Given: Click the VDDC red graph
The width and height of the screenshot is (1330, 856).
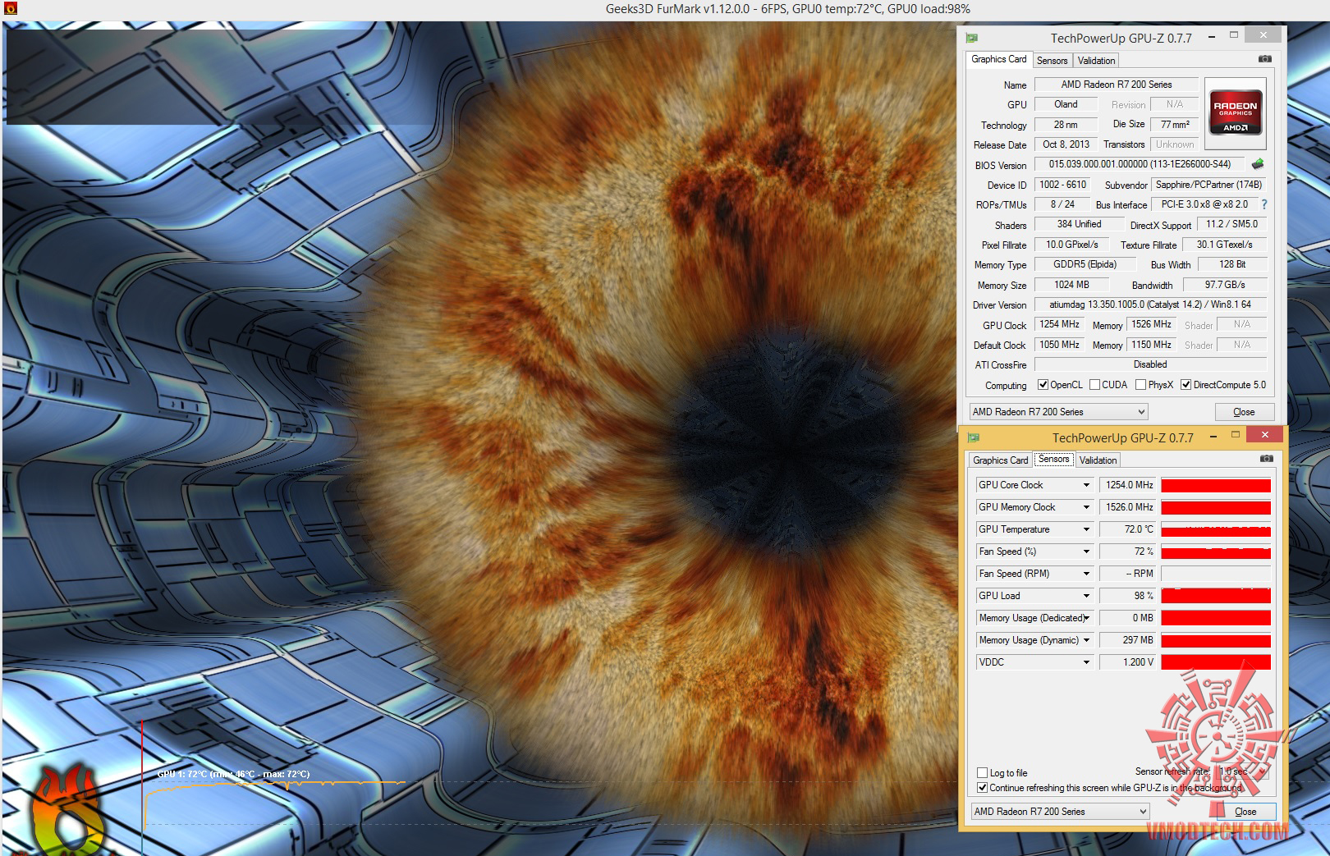Looking at the screenshot, I should tap(1216, 662).
